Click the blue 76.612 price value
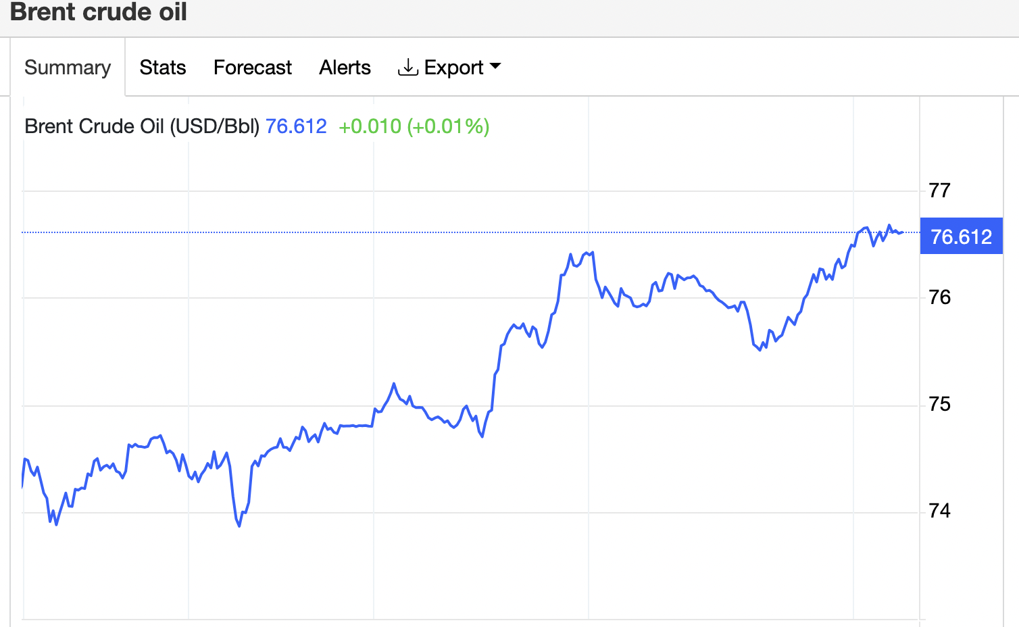Screen dimensions: 1019x627 (x=296, y=126)
